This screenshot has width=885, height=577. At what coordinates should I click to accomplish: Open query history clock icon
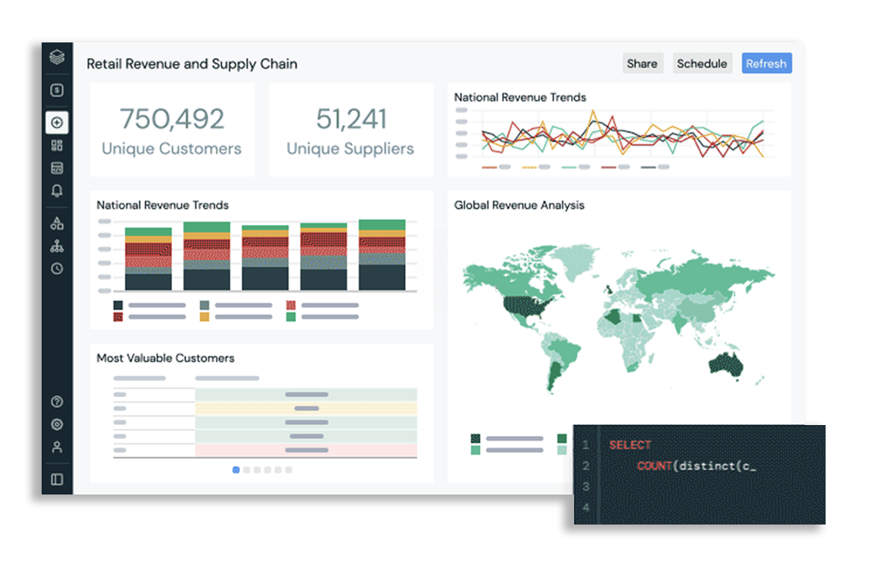[57, 268]
